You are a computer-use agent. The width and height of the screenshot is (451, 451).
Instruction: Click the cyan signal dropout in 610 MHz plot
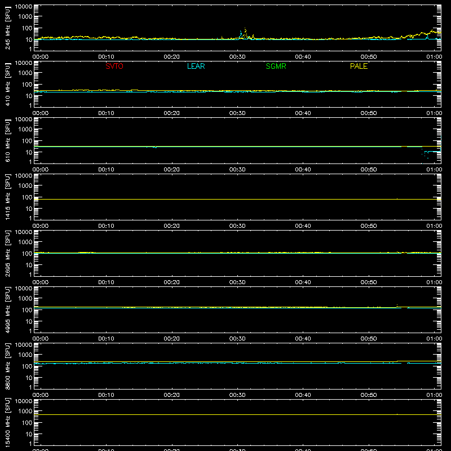[x=431, y=152]
